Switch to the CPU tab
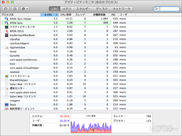 pyautogui.click(x=54, y=9)
